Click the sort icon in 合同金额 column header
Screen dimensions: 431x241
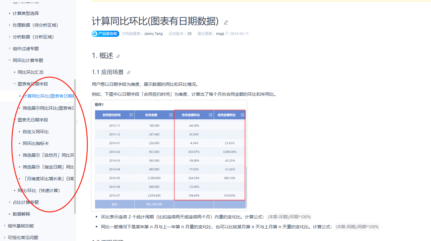(171, 115)
